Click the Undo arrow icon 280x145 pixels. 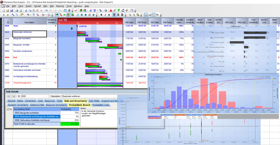tap(46, 10)
